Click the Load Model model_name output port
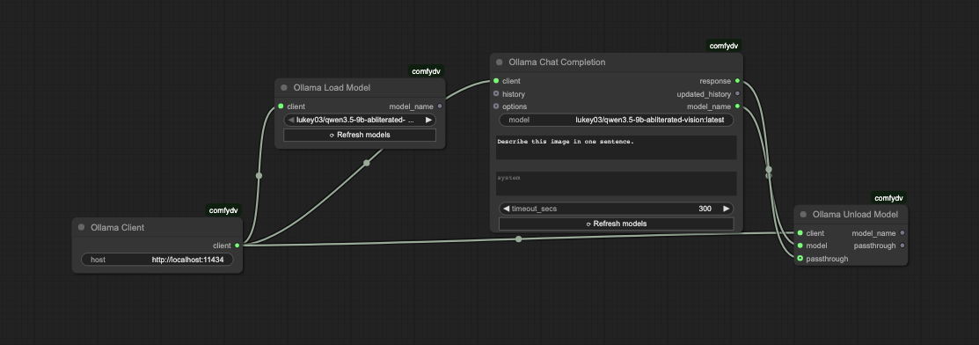 coord(440,106)
